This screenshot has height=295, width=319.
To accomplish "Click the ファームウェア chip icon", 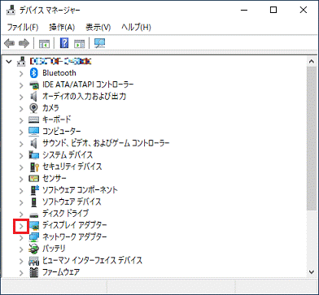I will (33, 271).
